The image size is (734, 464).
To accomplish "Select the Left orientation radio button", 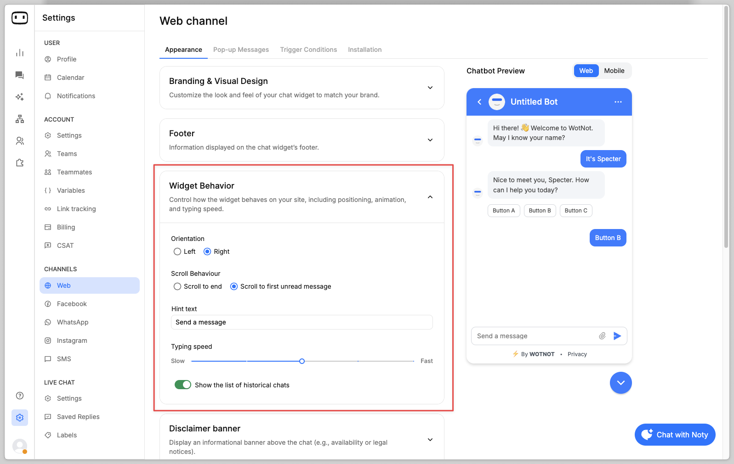I will point(177,252).
